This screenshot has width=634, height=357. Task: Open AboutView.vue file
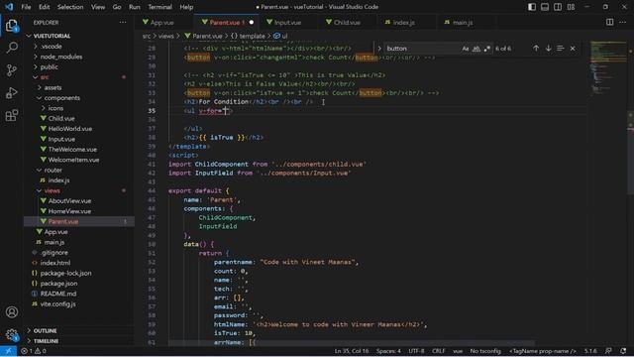pos(69,200)
